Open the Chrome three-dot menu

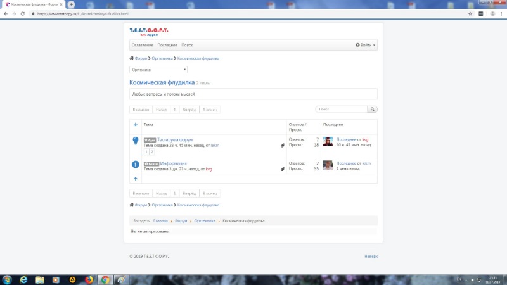click(x=501, y=13)
